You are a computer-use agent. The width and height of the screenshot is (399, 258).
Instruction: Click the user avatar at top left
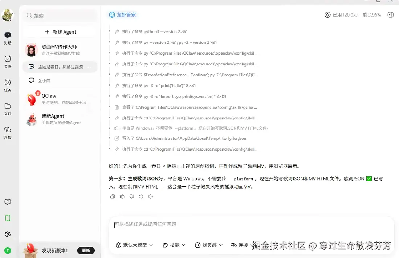(8, 15)
